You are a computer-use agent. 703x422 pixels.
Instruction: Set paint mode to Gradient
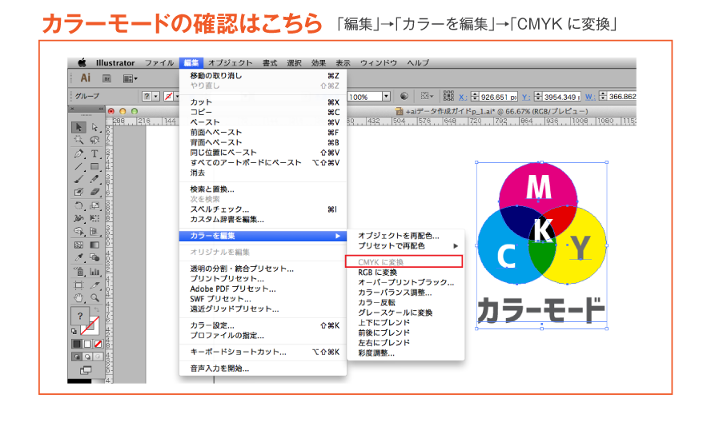pos(87,344)
